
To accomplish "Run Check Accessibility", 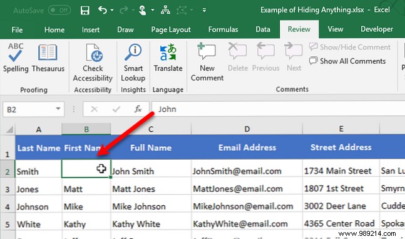I will coord(93,62).
